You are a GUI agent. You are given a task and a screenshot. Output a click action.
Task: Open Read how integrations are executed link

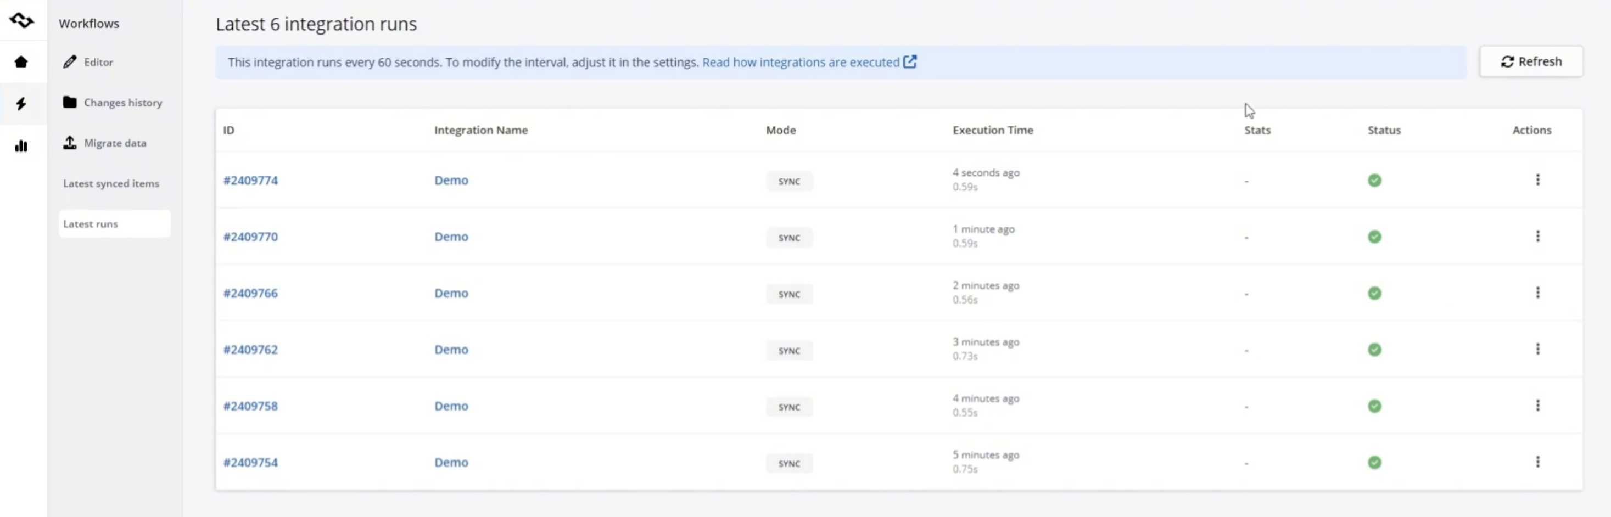(x=809, y=62)
